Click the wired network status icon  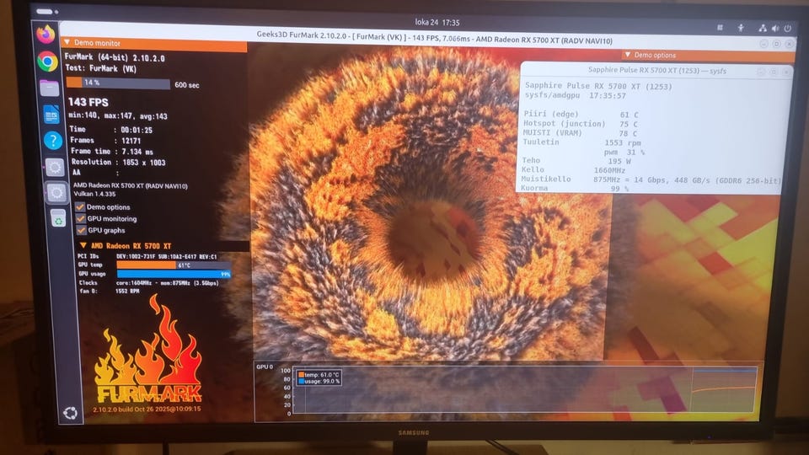[x=763, y=29]
